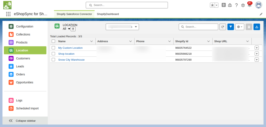Open the filter panel icon
The width and height of the screenshot is (266, 127).
(231, 27)
